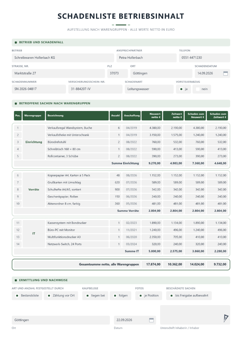Click 'Schreibtisch 160 × 80 cm' cell

77,149
